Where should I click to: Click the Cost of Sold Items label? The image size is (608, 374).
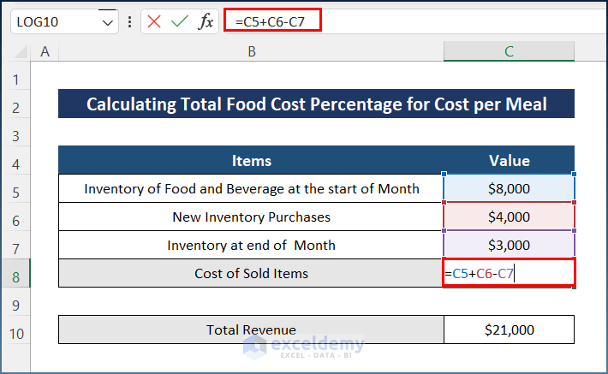pyautogui.click(x=251, y=274)
